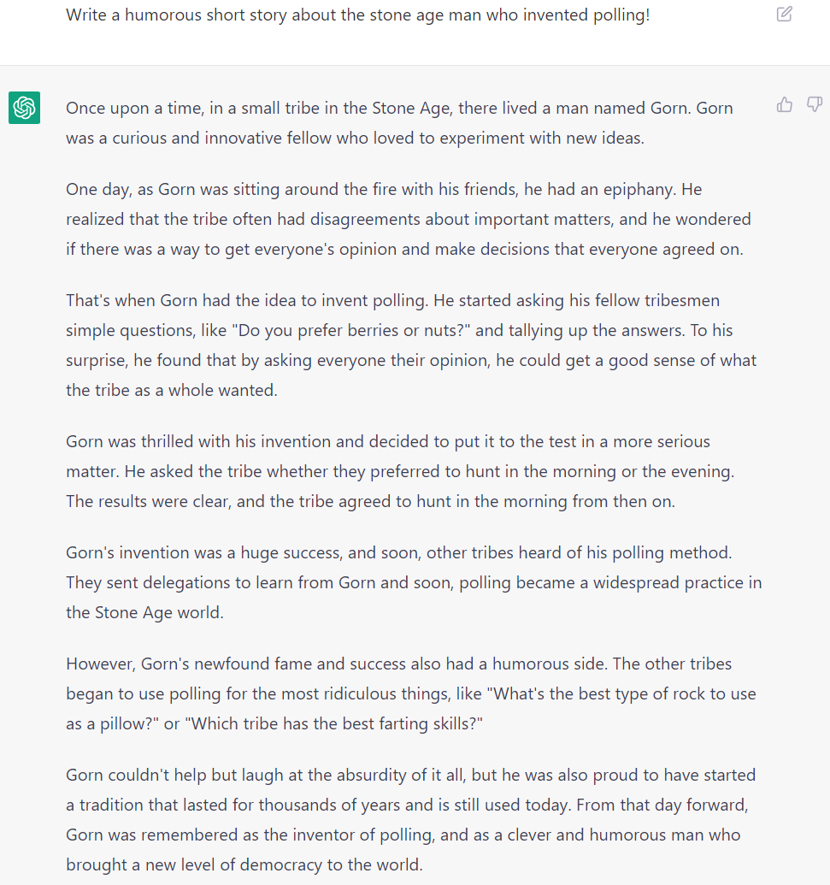Viewport: 830px width, 885px height.
Task: Click the paragraph beginning "One day, as Gorn"
Action: pyautogui.click(x=409, y=219)
